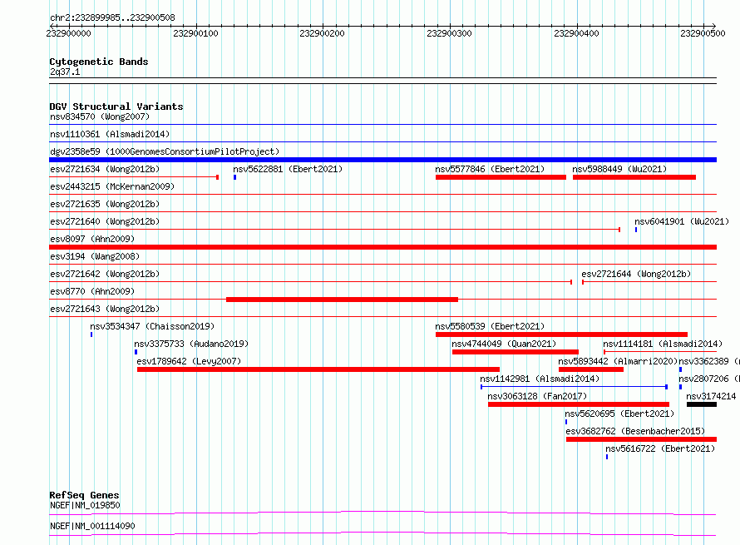Click nsv3063128 (Fan2017) label
This screenshot has width=740, height=545.
(x=537, y=396)
